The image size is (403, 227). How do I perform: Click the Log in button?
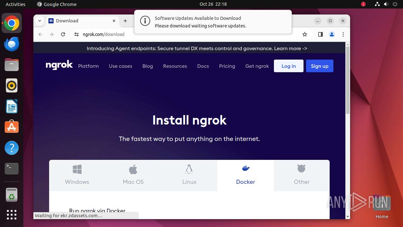(x=289, y=66)
